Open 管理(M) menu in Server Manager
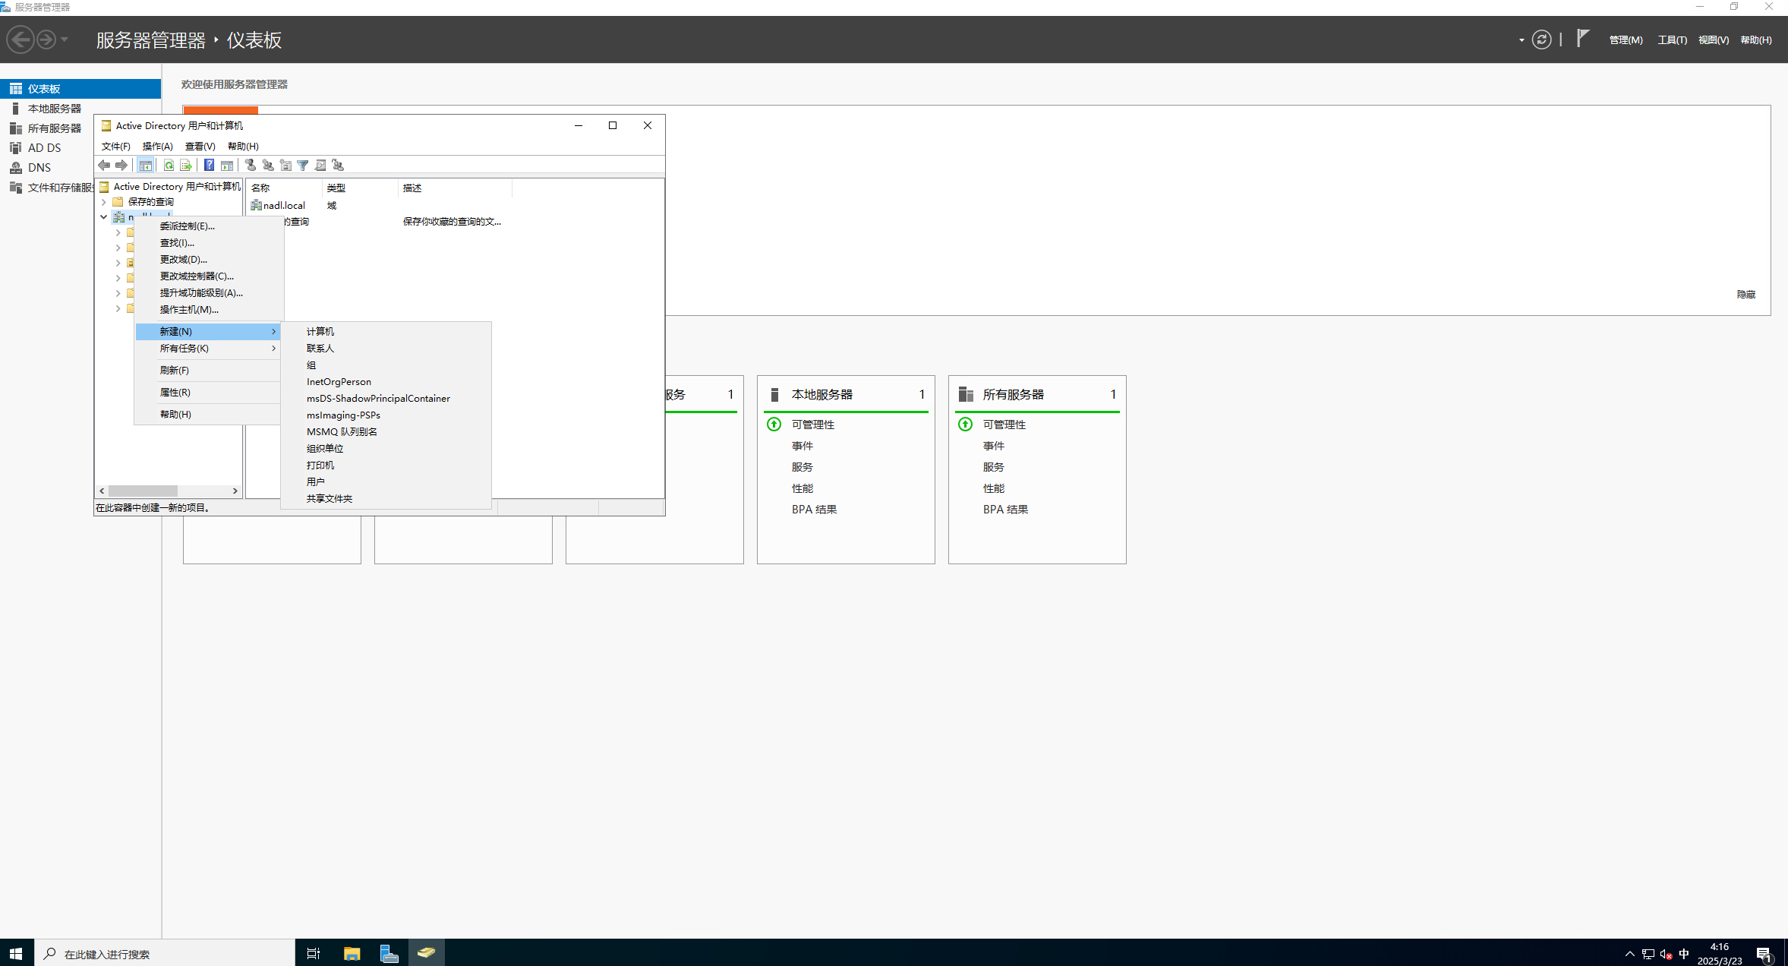 1626,40
